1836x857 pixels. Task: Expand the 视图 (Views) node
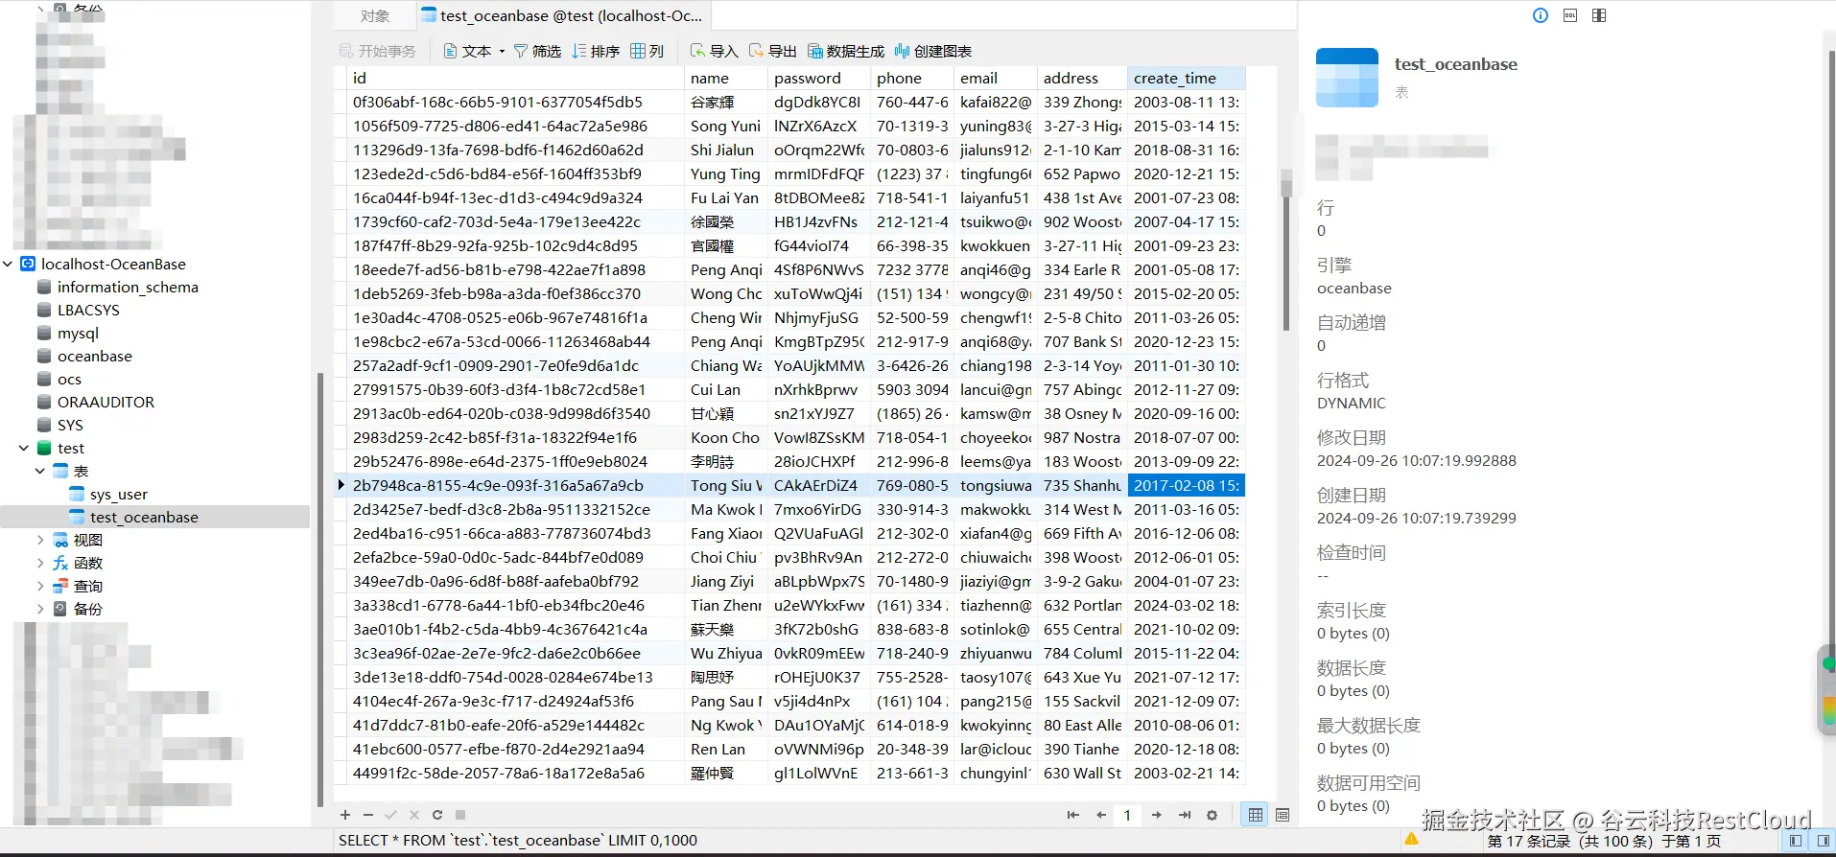[40, 540]
